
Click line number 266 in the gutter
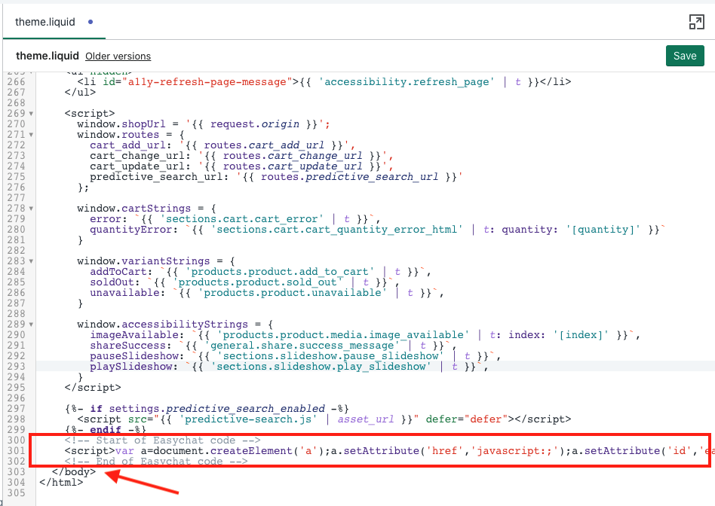point(16,82)
